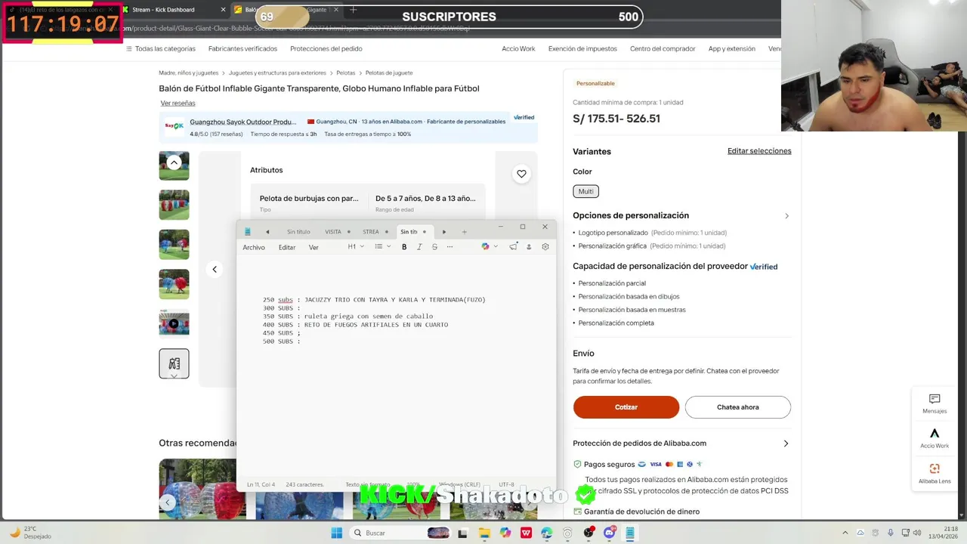The width and height of the screenshot is (967, 544).
Task: Click Madre, niños y juguetes breadcrumb
Action: [x=189, y=73]
